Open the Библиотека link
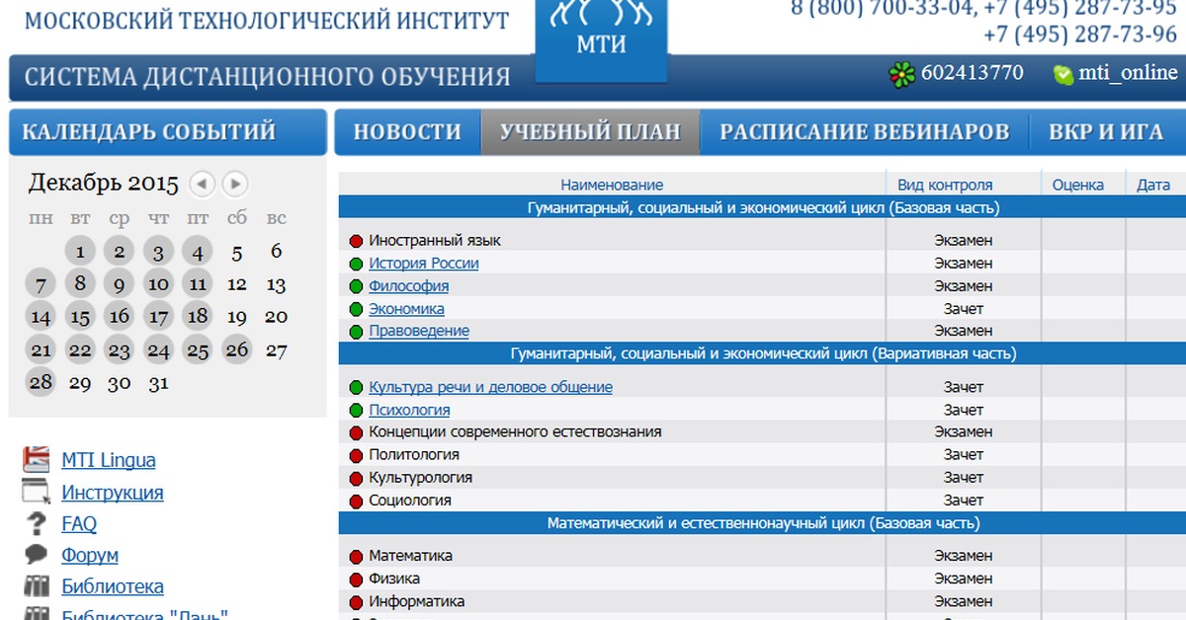The height and width of the screenshot is (620, 1186). pyautogui.click(x=113, y=586)
